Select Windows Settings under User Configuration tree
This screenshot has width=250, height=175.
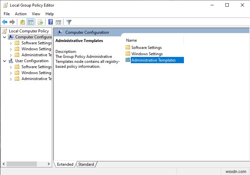36,73
